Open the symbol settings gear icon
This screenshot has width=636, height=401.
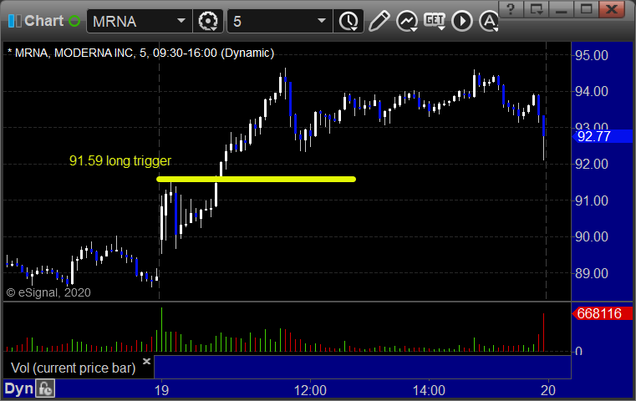208,21
